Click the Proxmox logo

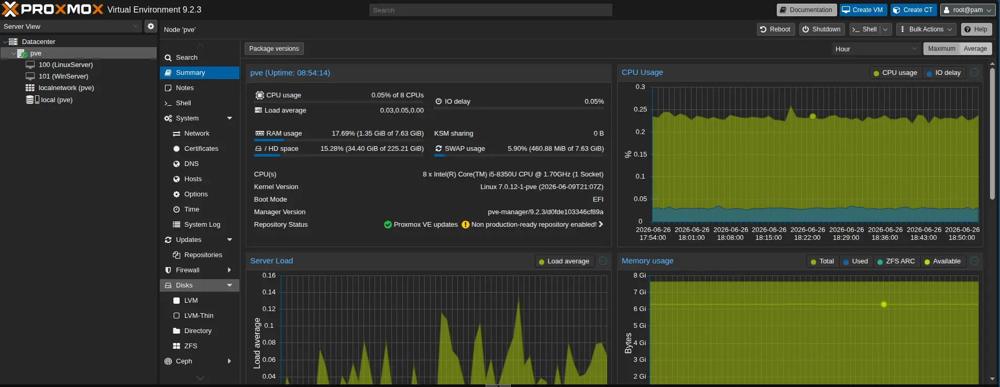coord(52,9)
